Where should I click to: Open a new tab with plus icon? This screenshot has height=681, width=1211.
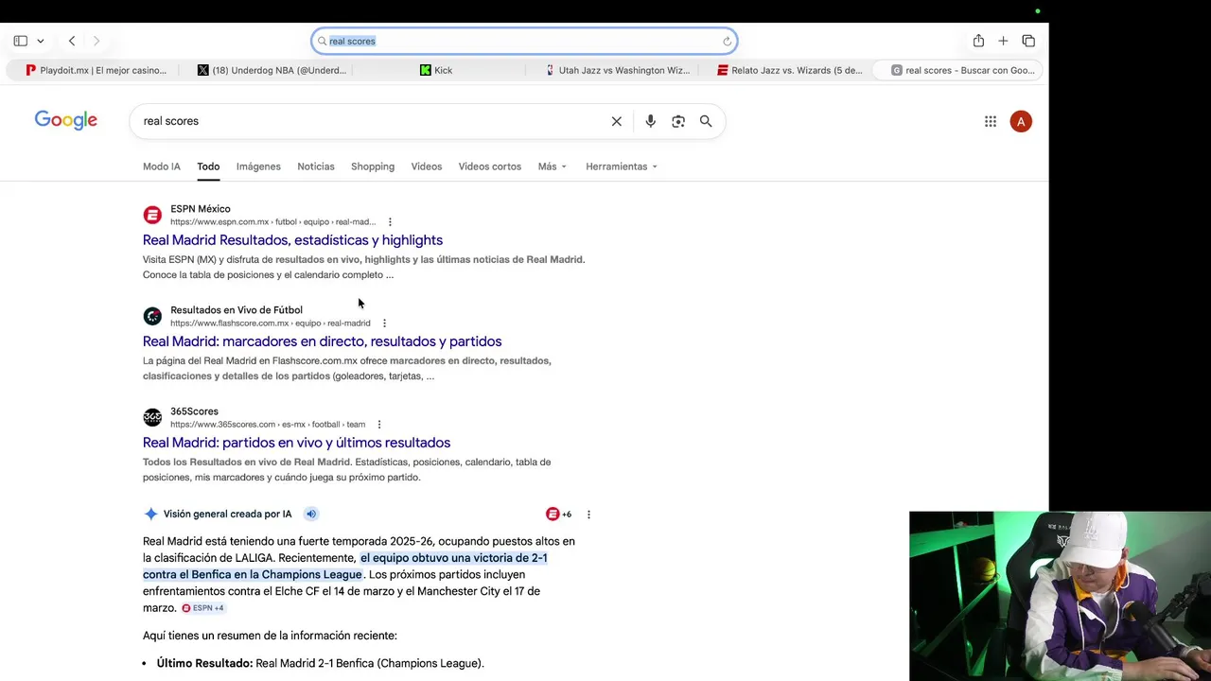[1003, 41]
